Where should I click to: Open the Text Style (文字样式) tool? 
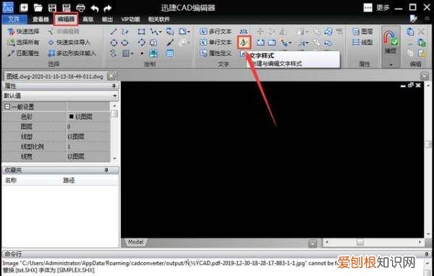click(x=244, y=43)
